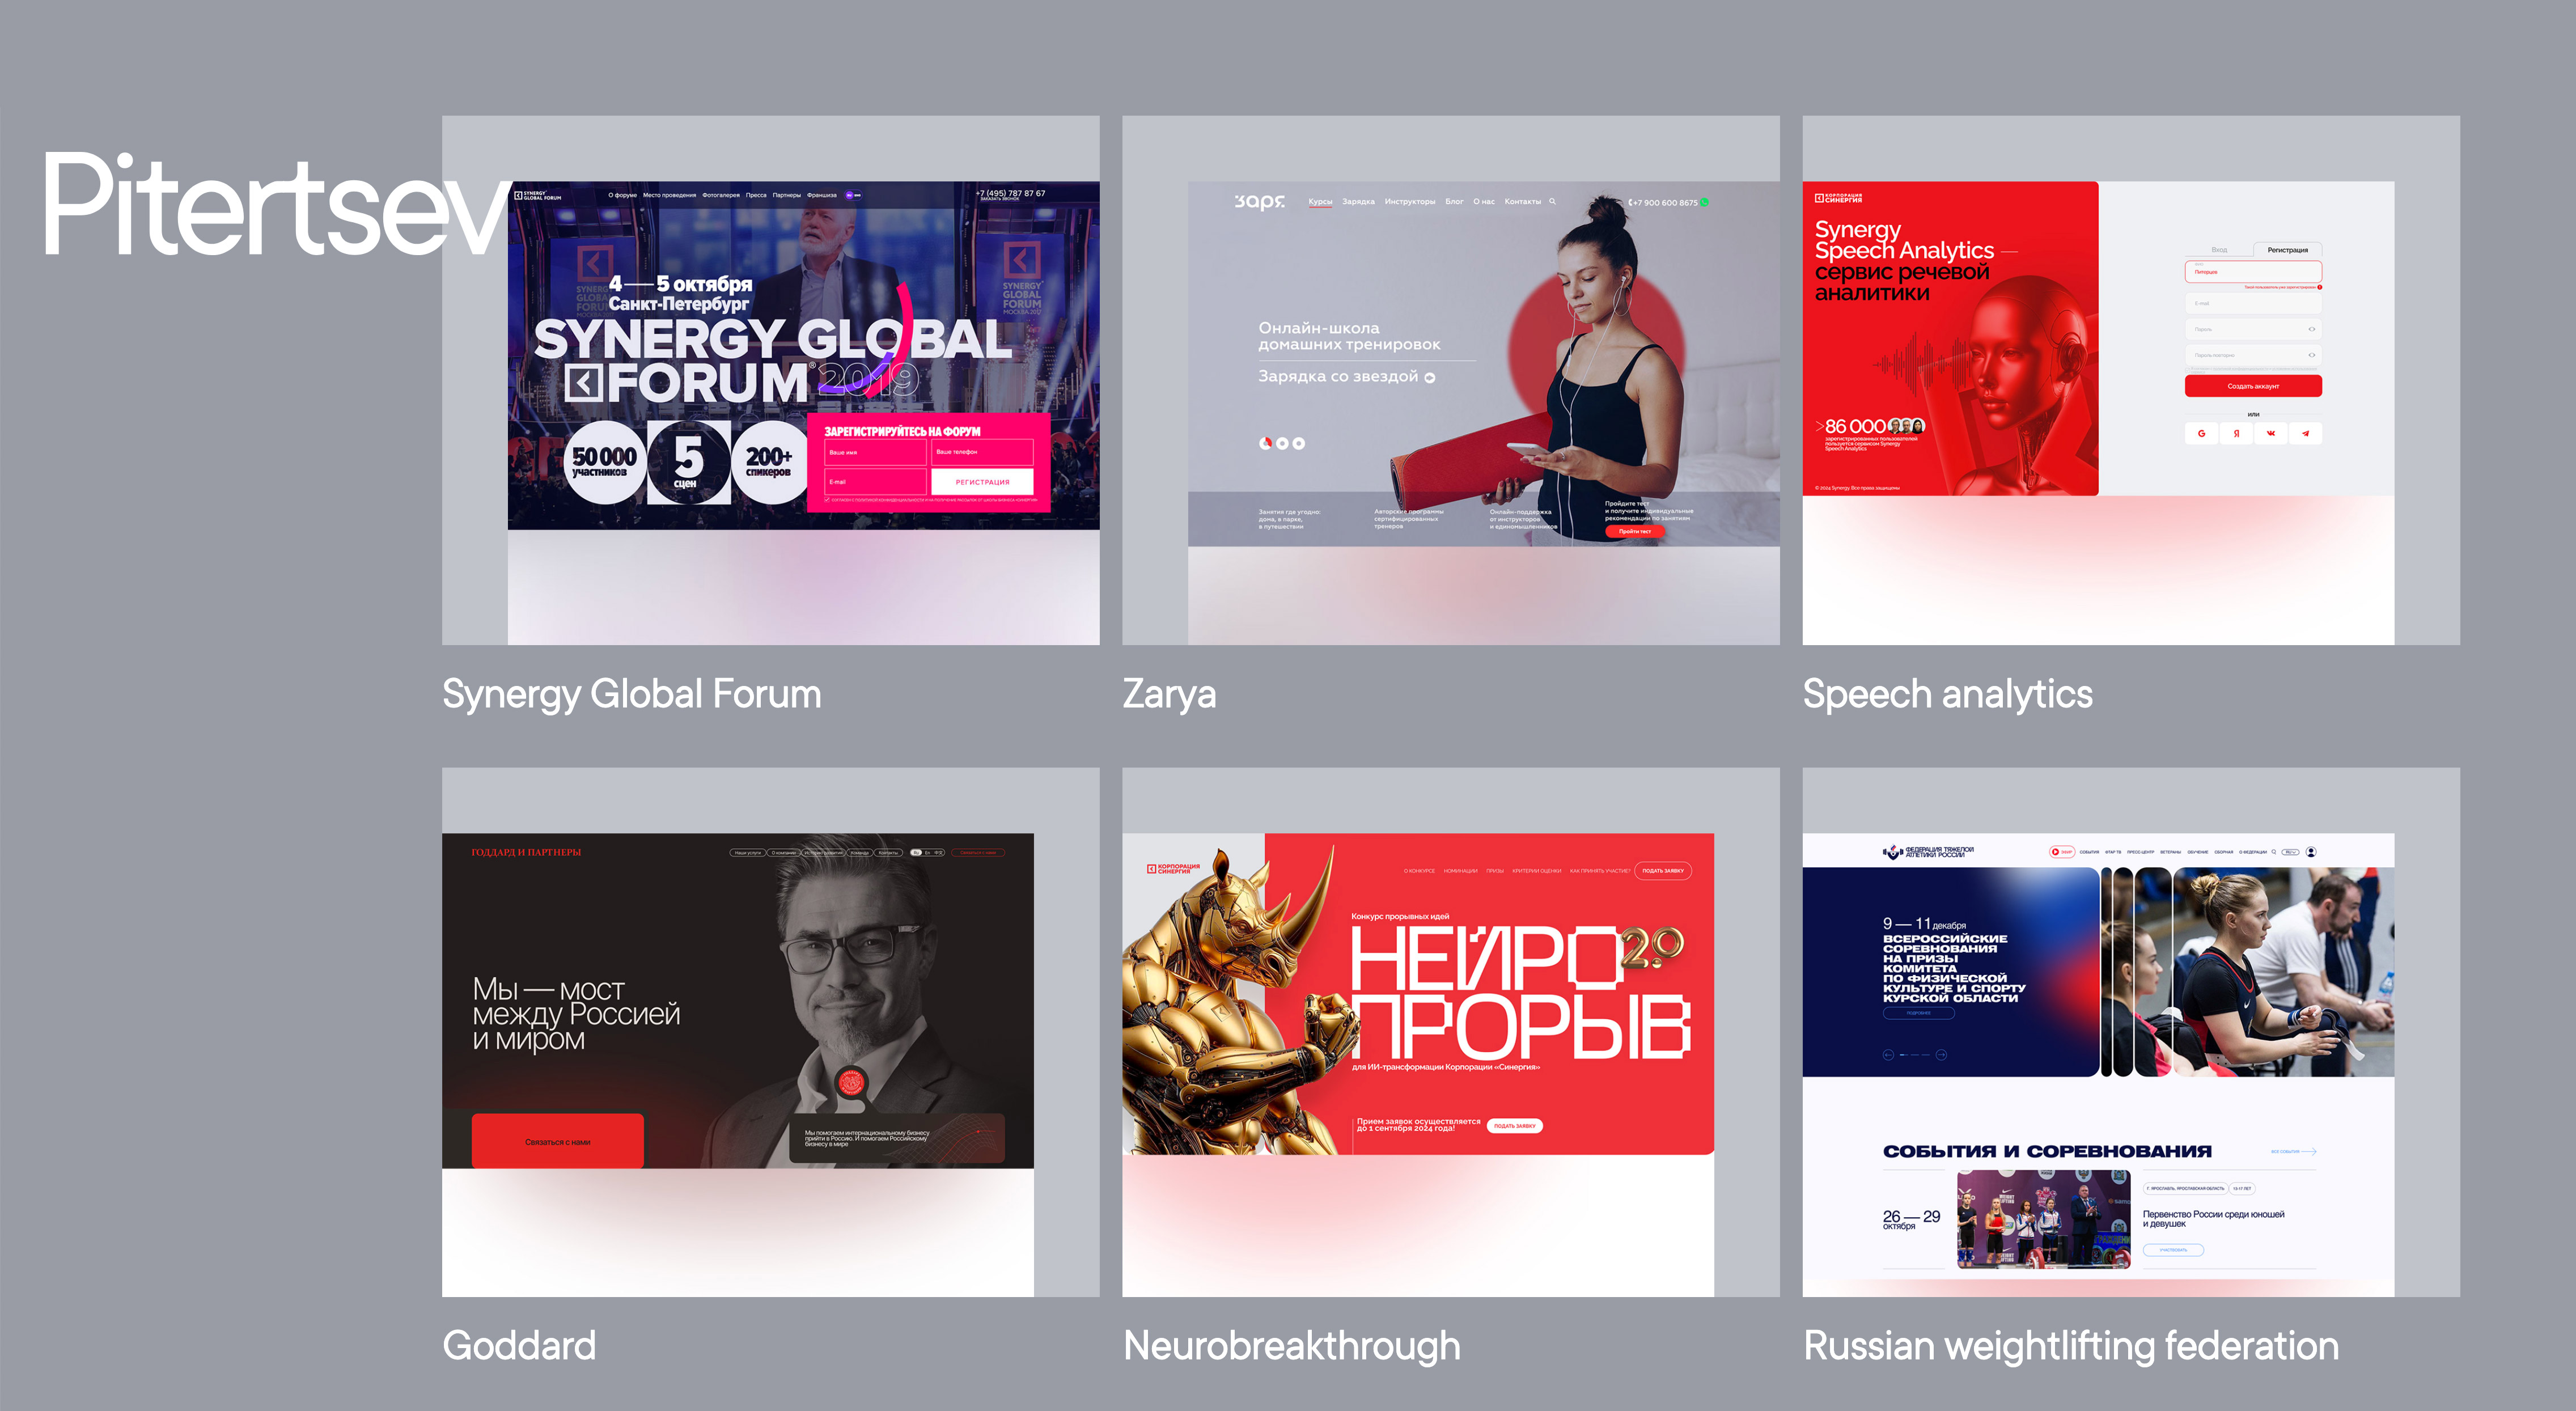Check the privacy policy consent checkbox
Screen dimensions: 2576x1411
point(2188,371)
